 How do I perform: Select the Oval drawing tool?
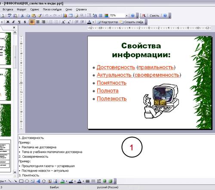(27, 181)
